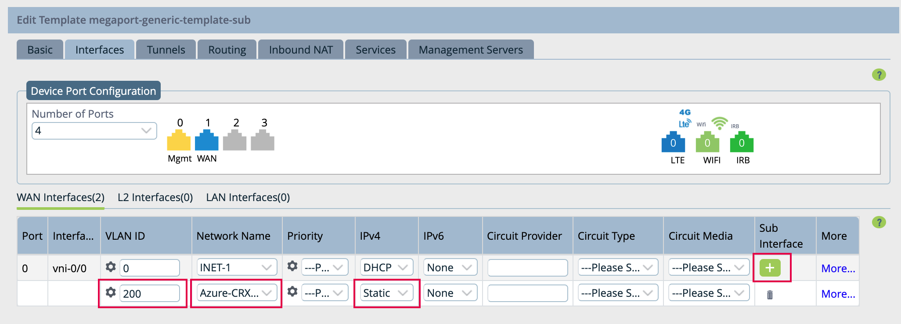Click More link for VLAN 200 row
Viewport: 901px width, 324px height.
tap(838, 294)
